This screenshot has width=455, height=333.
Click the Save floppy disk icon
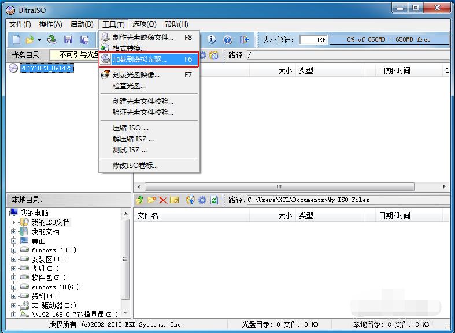click(68, 40)
